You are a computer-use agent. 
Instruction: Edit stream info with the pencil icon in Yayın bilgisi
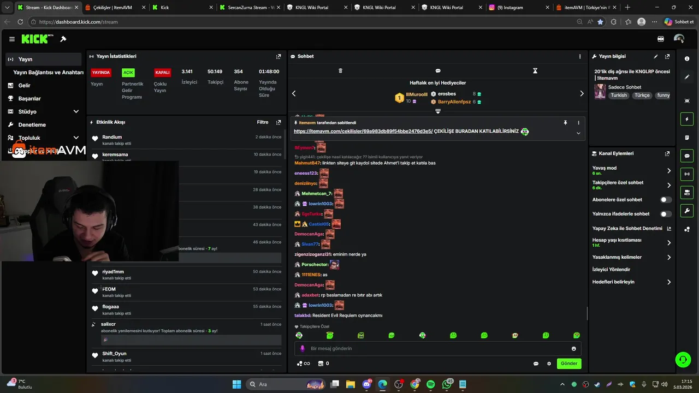click(656, 56)
